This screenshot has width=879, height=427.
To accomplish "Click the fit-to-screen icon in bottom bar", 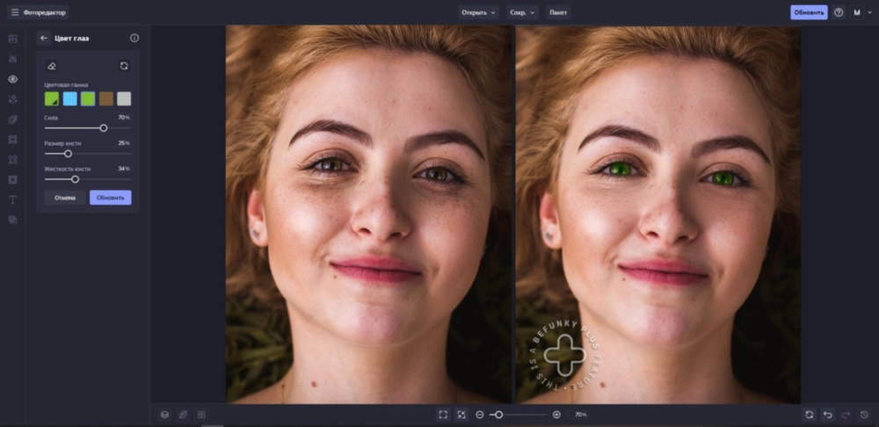I will point(443,415).
